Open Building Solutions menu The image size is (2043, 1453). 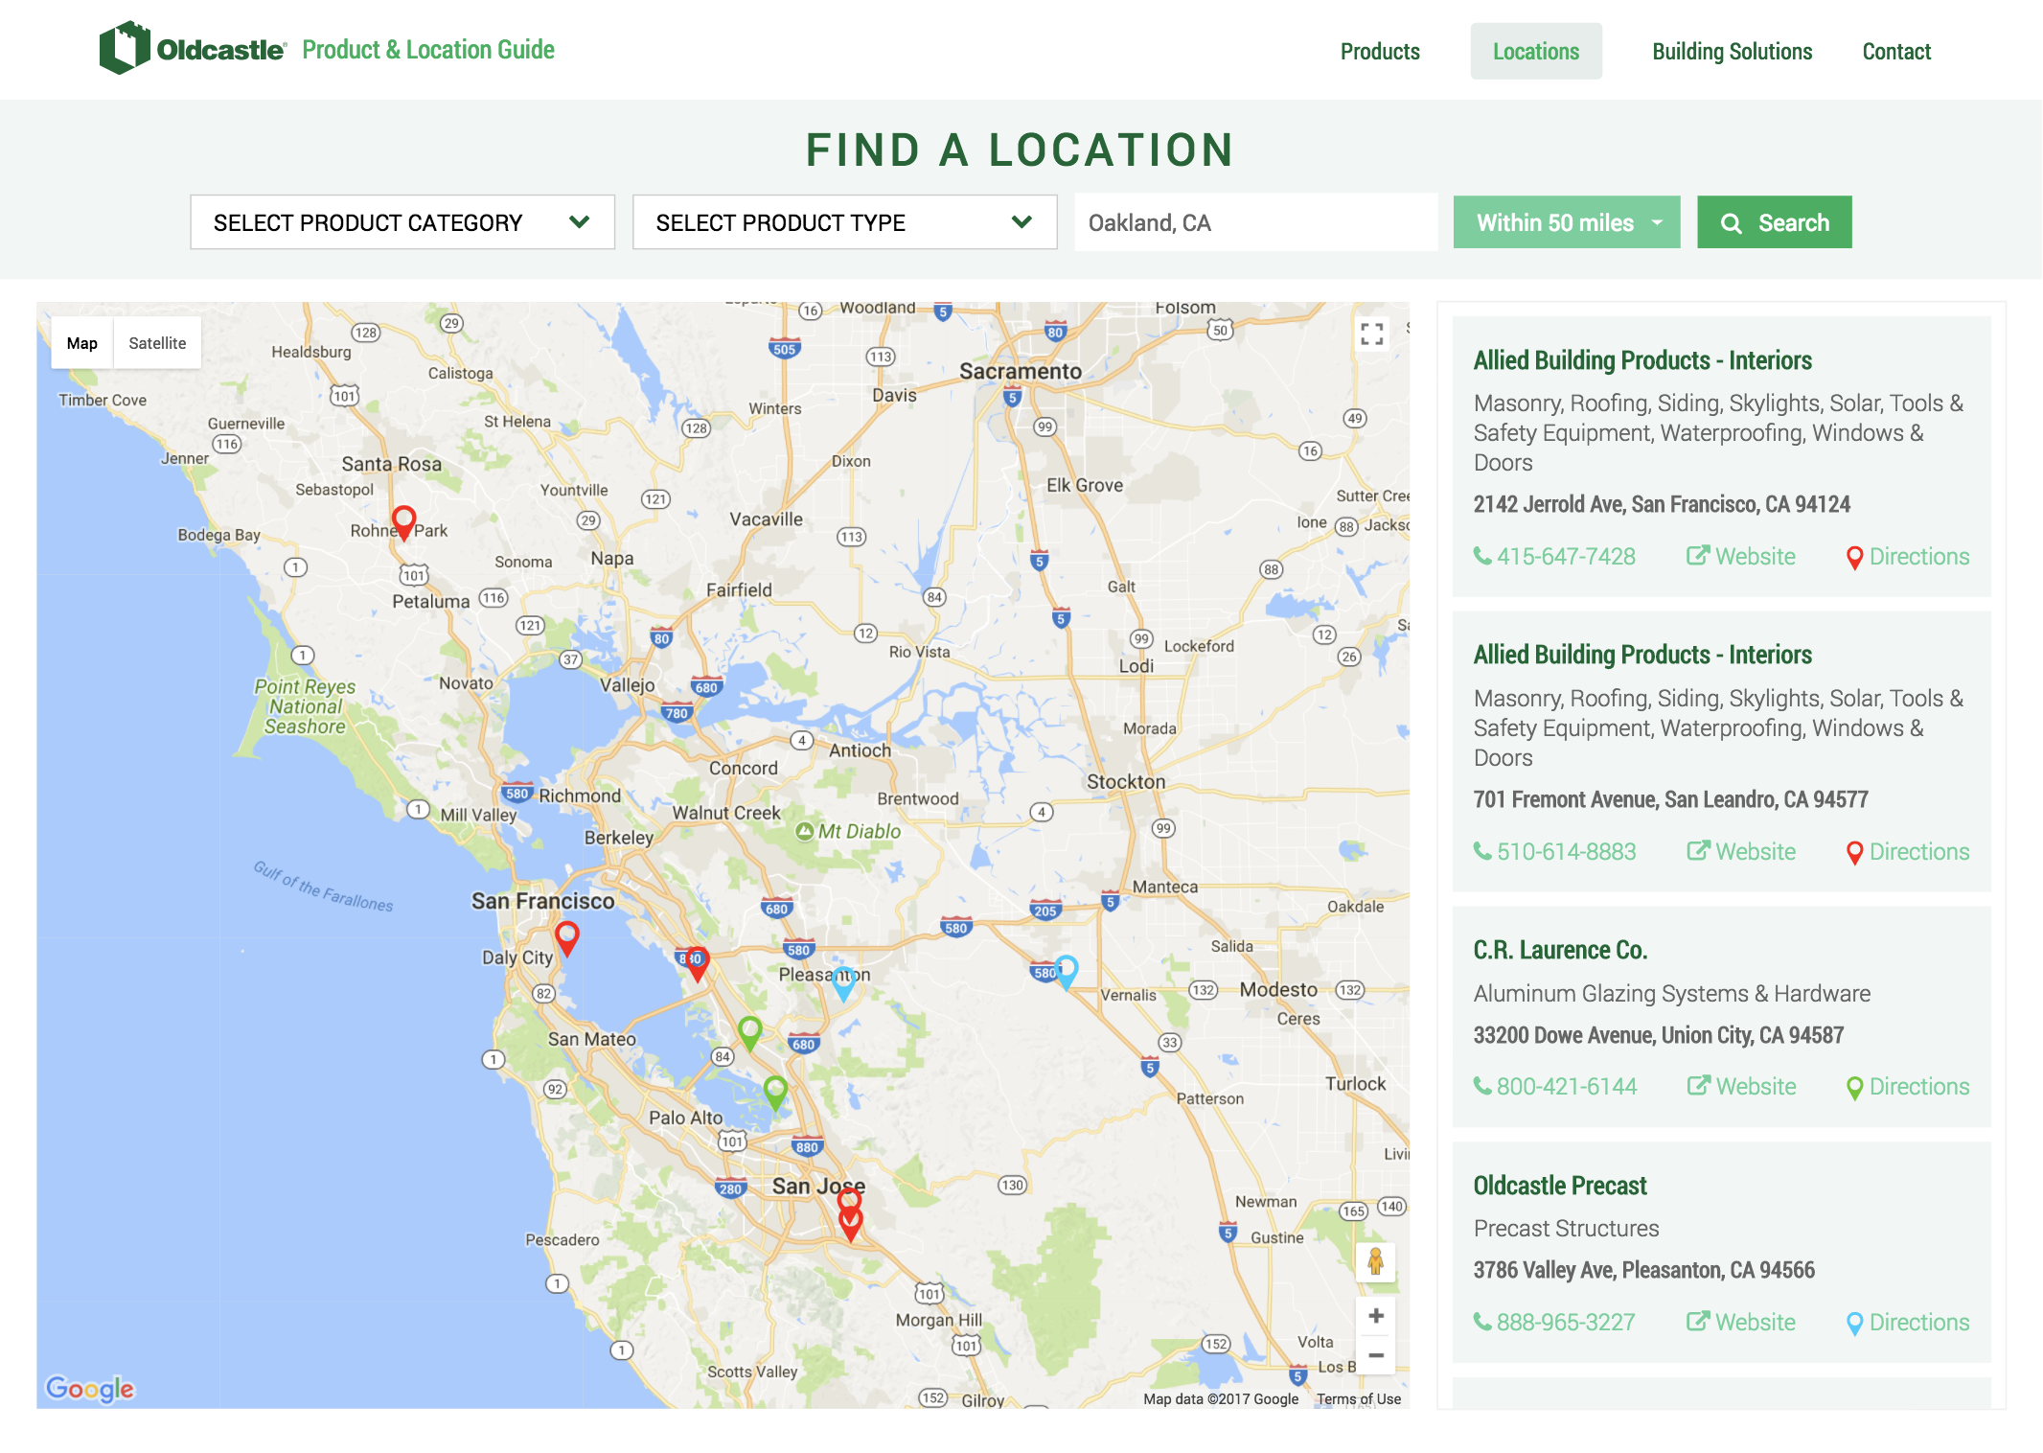pos(1732,52)
